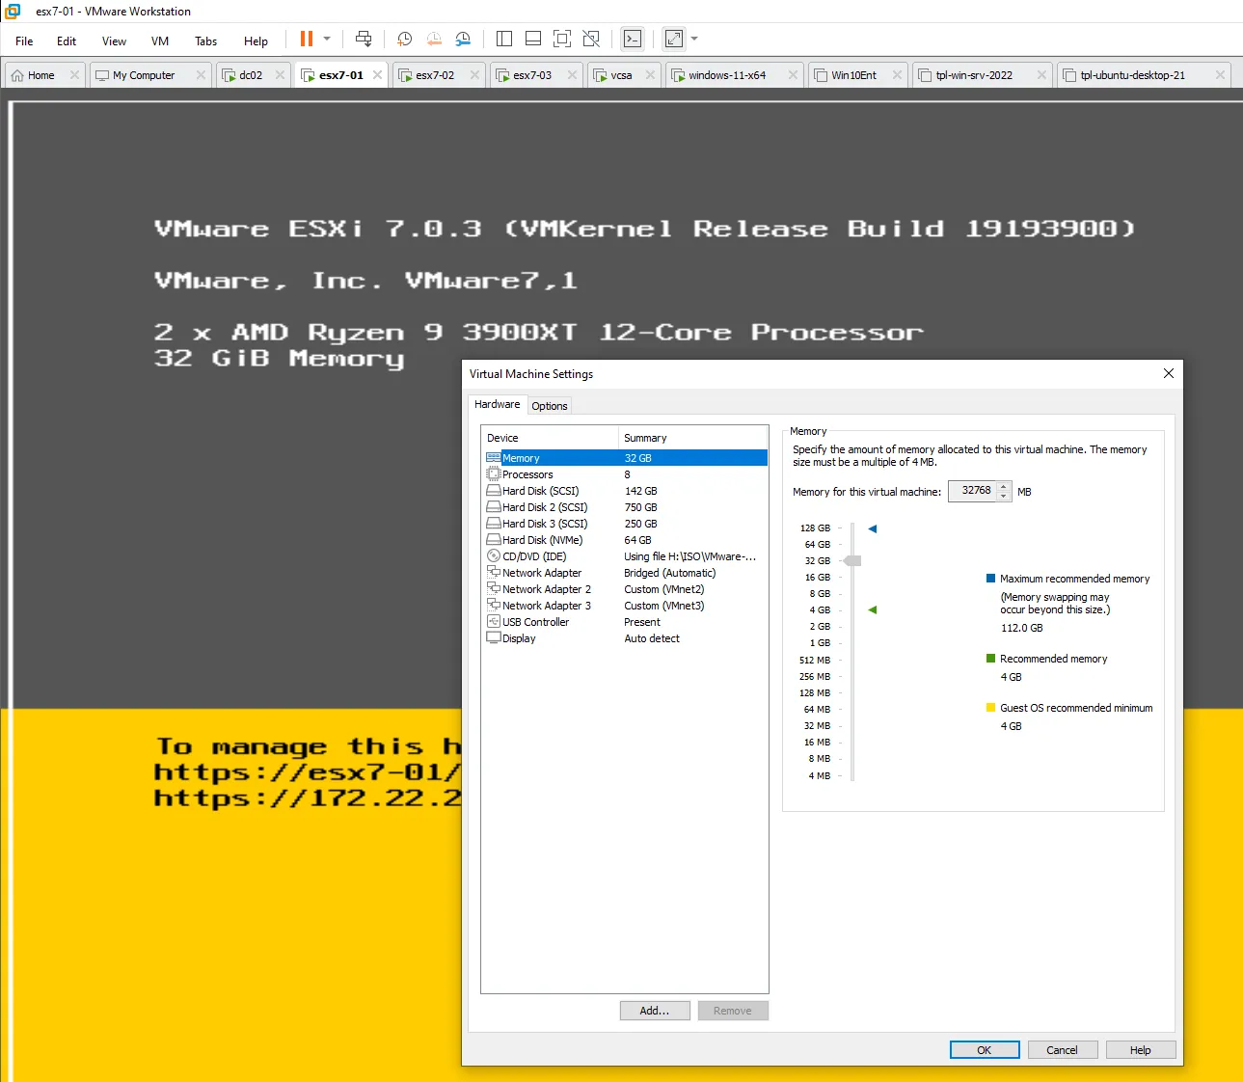1243x1082 pixels.
Task: Open Snapshot Manager using the blue clock icon
Action: (x=463, y=39)
